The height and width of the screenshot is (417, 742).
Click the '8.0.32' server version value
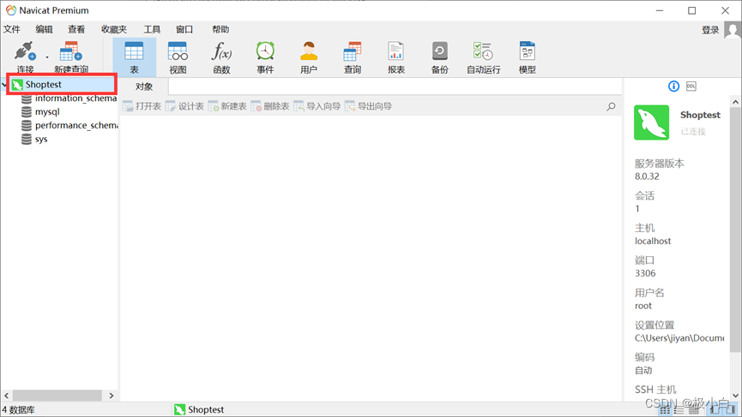(647, 176)
